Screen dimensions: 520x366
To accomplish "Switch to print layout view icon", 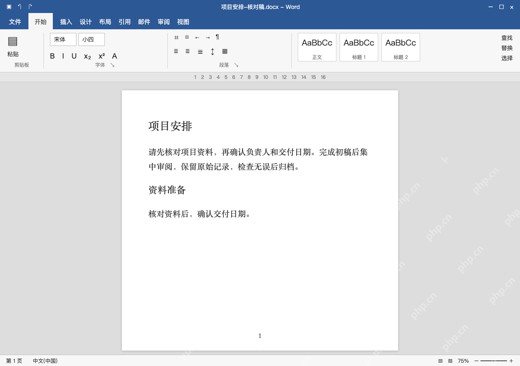I will [440, 361].
